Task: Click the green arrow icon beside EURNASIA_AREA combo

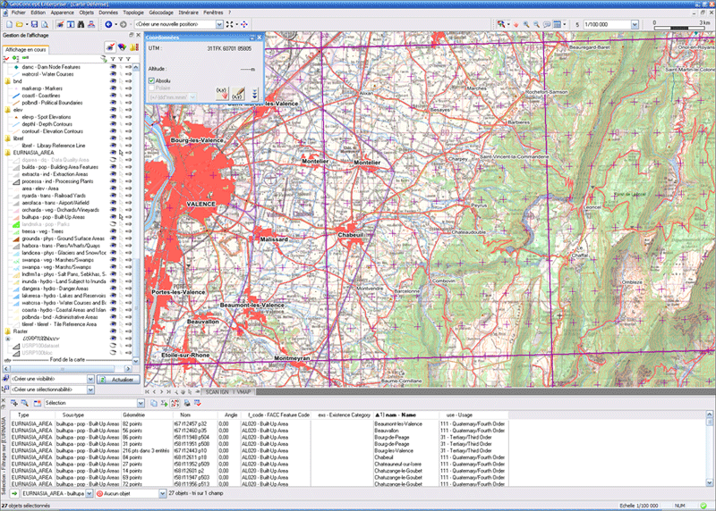Action: click(14, 493)
